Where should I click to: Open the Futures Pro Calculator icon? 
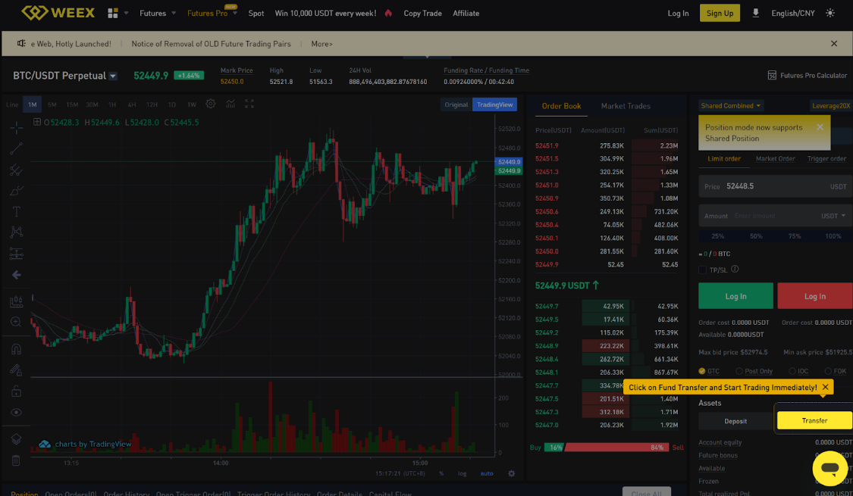(771, 76)
